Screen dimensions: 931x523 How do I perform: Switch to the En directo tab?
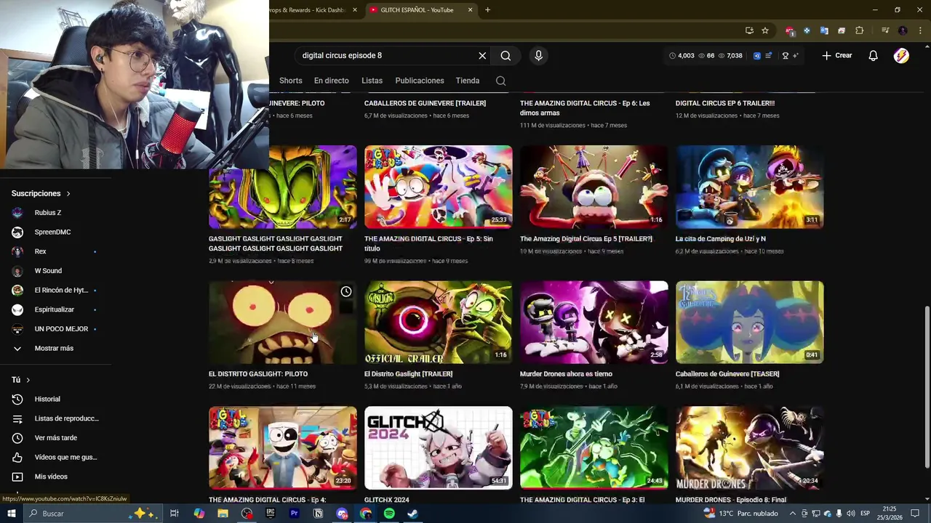(331, 81)
